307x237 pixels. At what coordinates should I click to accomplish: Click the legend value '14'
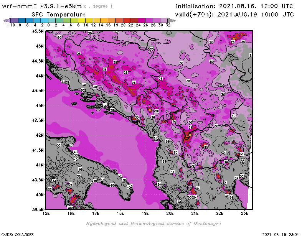click(x=101, y=25)
